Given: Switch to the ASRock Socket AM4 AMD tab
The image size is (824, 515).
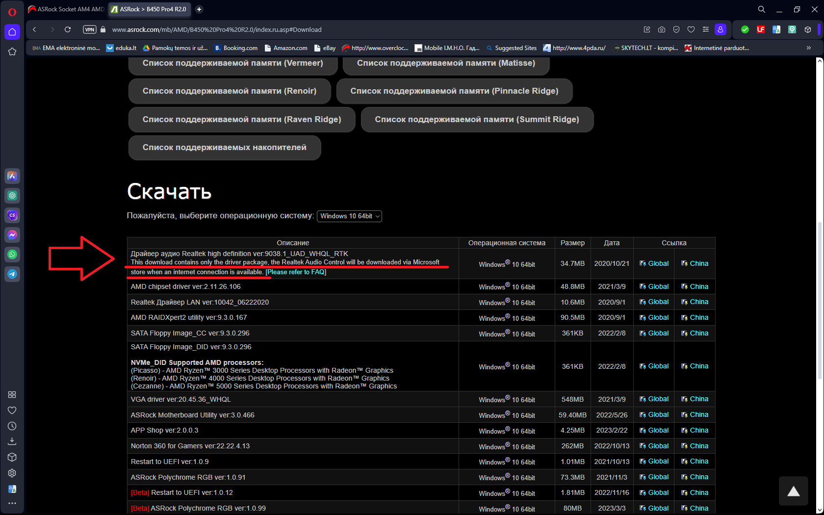Looking at the screenshot, I should click(66, 9).
